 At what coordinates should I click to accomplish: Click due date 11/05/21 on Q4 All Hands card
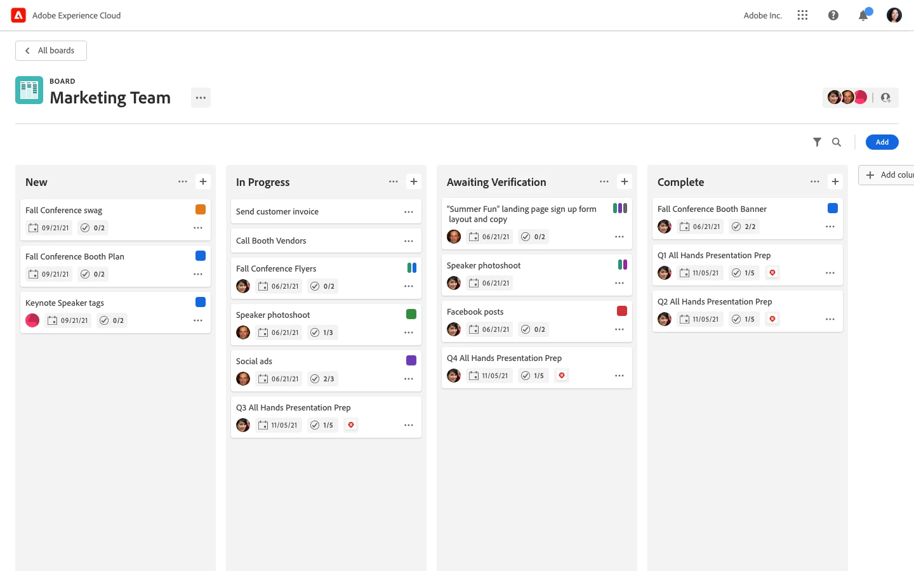(x=489, y=376)
